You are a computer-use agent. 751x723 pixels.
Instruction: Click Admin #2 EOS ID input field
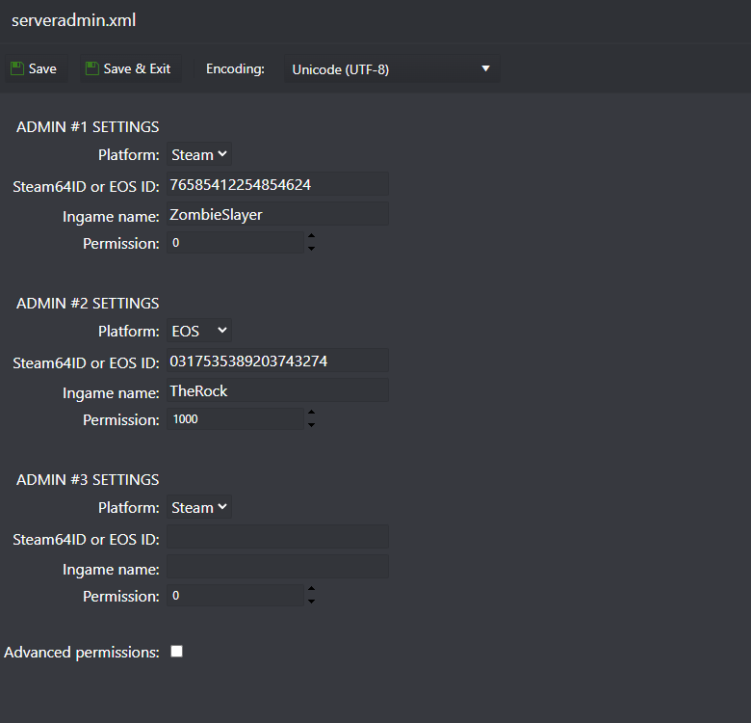[278, 361]
